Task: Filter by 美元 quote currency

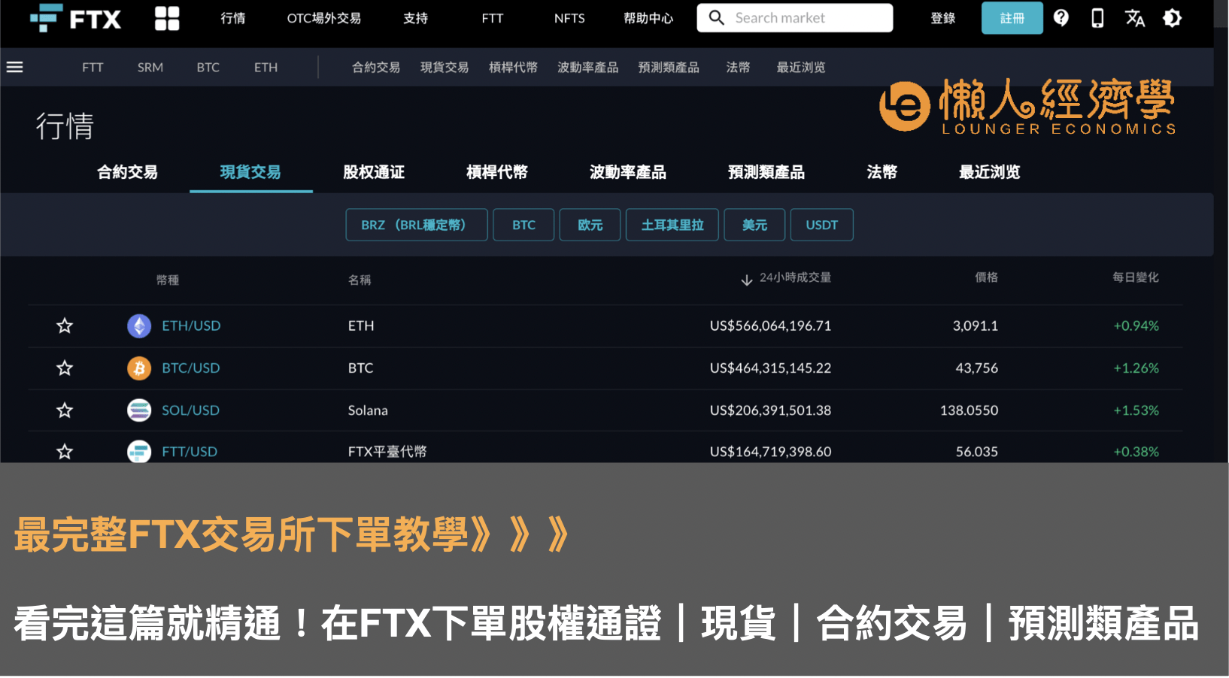Action: pos(754,225)
